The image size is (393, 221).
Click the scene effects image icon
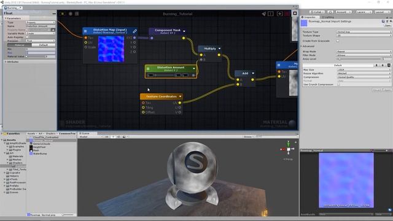[124, 137]
